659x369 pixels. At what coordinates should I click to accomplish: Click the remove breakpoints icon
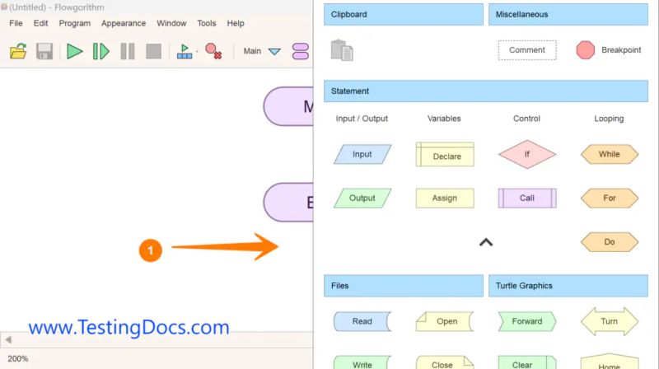pyautogui.click(x=213, y=51)
